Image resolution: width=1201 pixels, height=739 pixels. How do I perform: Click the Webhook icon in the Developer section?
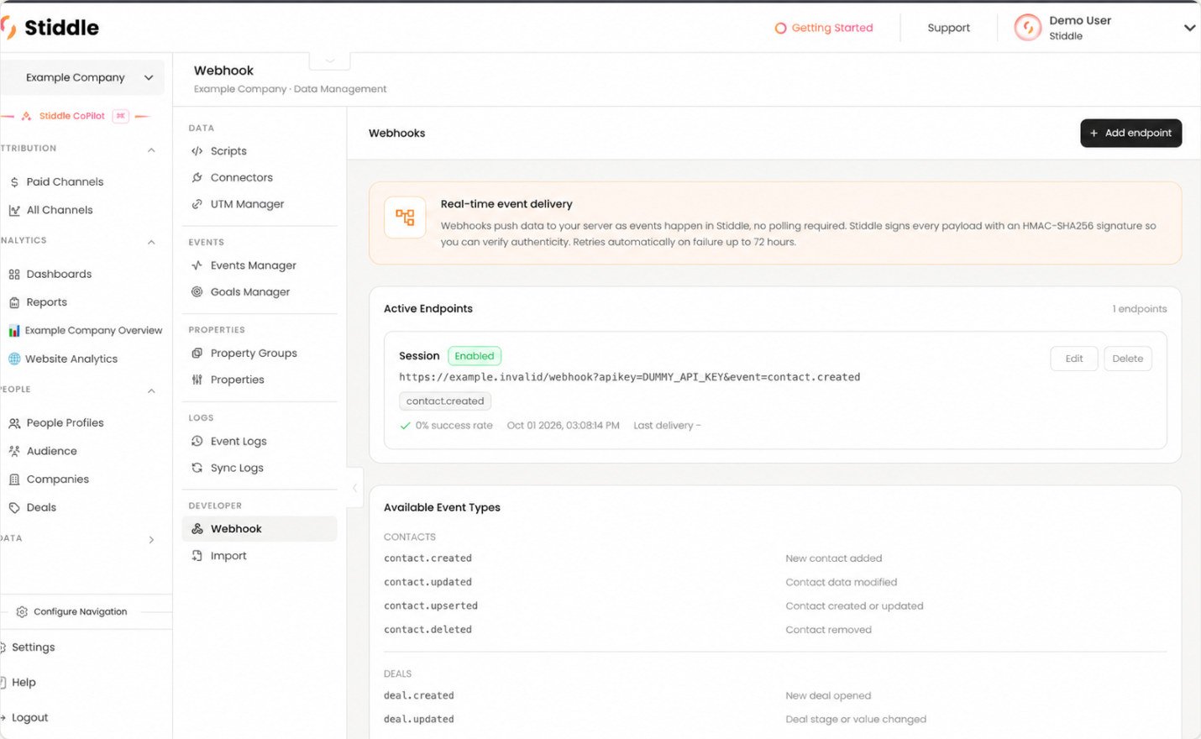pyautogui.click(x=197, y=529)
